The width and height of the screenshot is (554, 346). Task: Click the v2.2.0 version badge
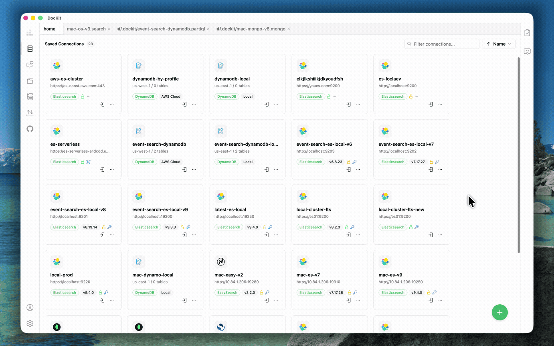pos(250,293)
